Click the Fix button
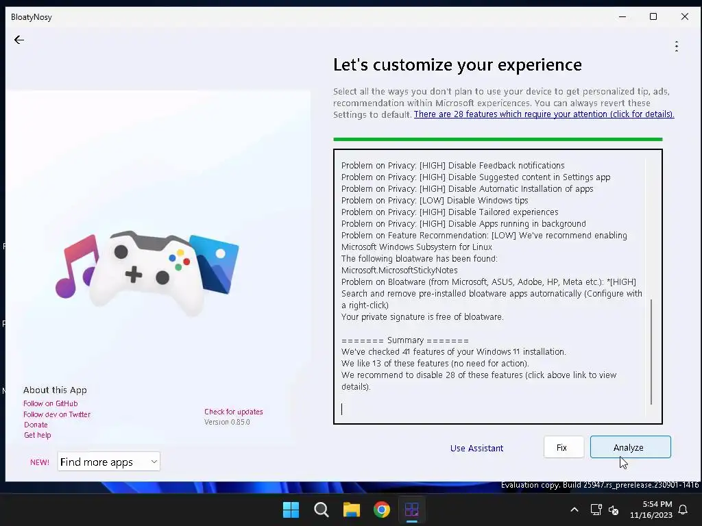 click(564, 447)
